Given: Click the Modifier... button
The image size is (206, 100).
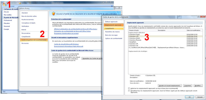Looking at the screenshot, I should [198, 86].
